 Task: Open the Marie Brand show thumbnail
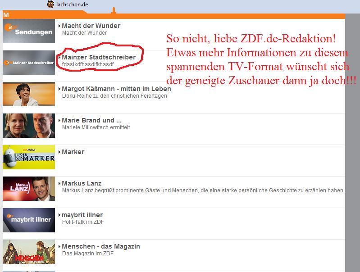coord(29,126)
